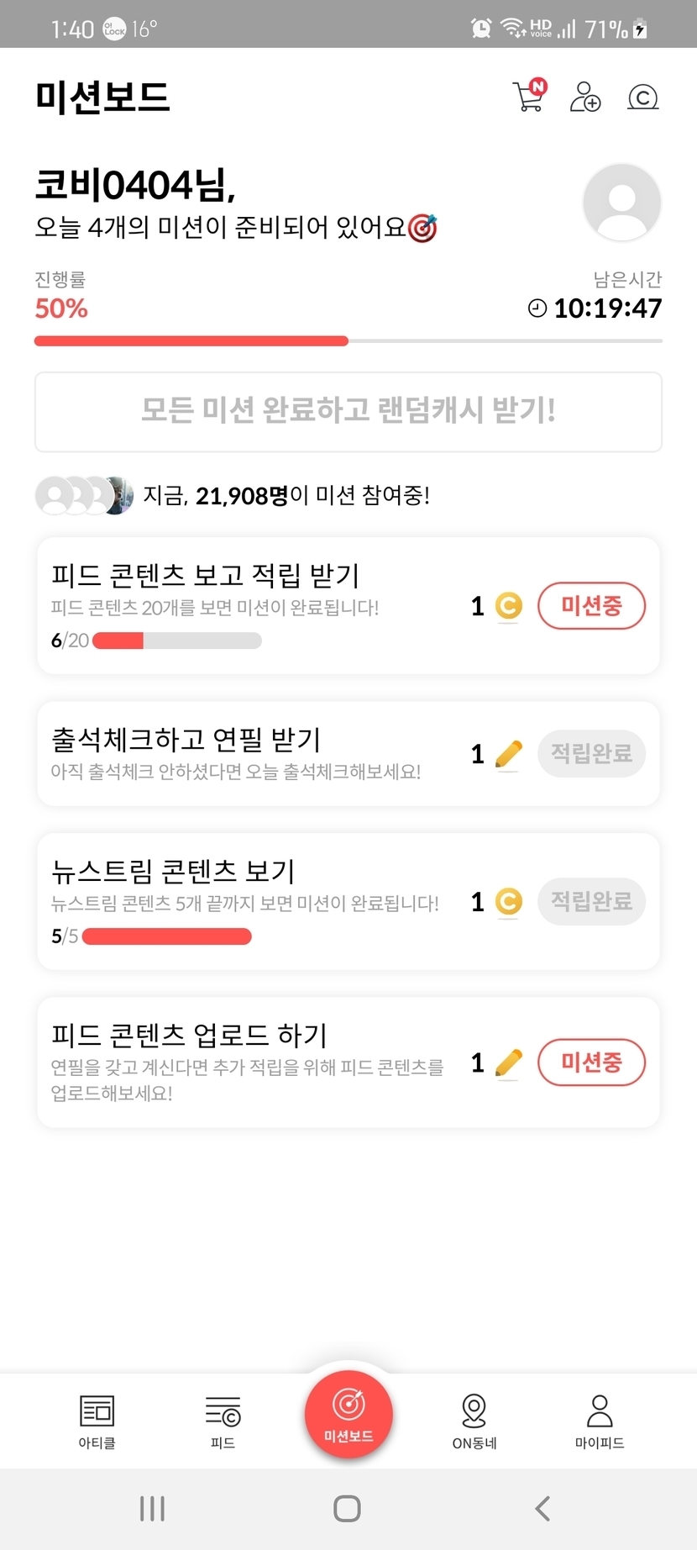
Task: Open the cash coin icon in header
Action: (x=642, y=98)
